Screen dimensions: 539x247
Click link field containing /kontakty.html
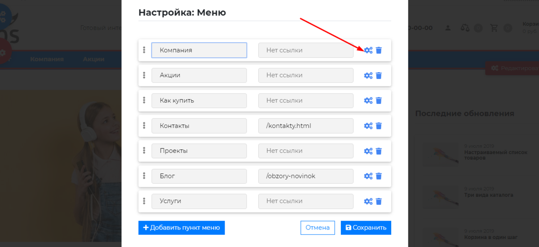click(x=306, y=126)
